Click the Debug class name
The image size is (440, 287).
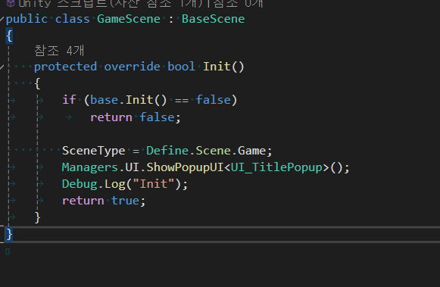click(80, 184)
